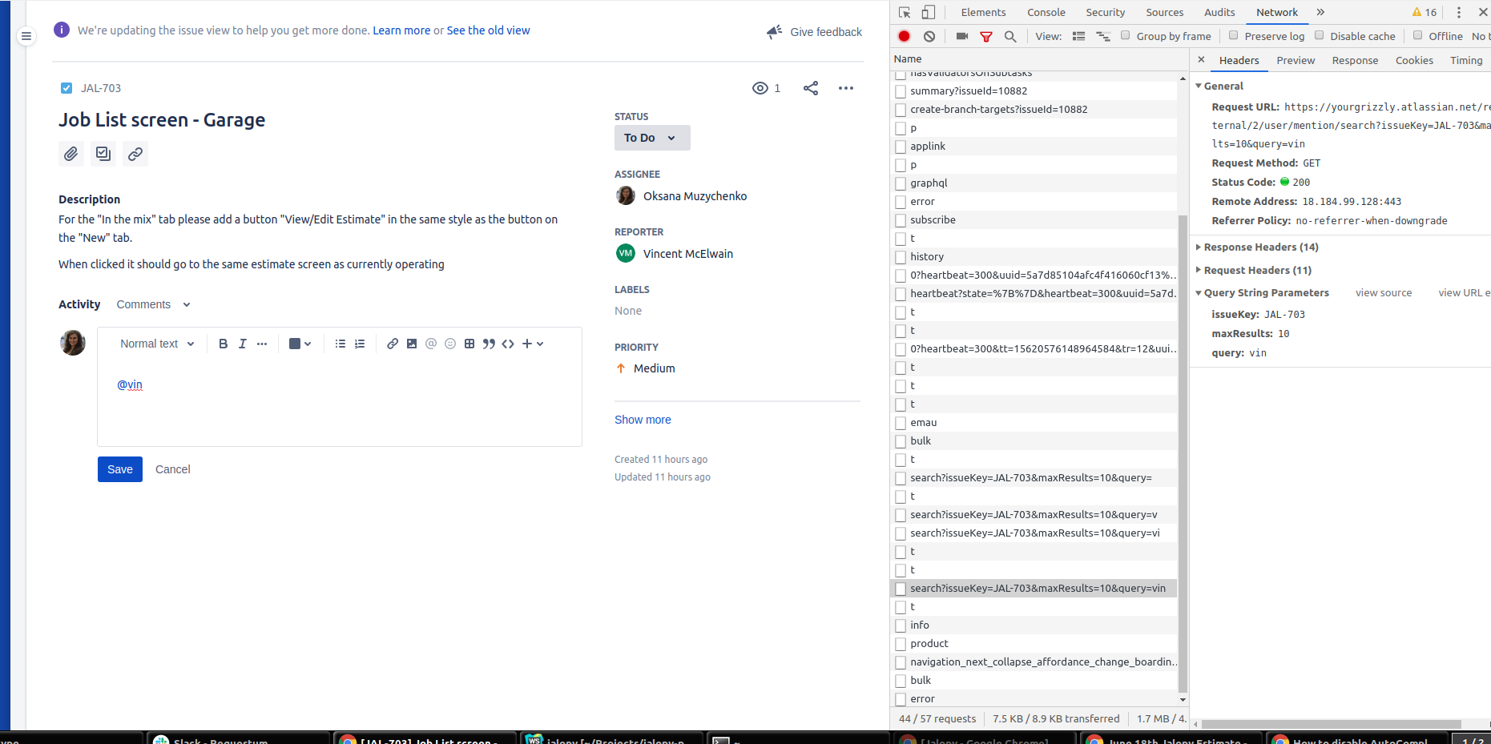Enable the Offline checkbox

pyautogui.click(x=1418, y=35)
